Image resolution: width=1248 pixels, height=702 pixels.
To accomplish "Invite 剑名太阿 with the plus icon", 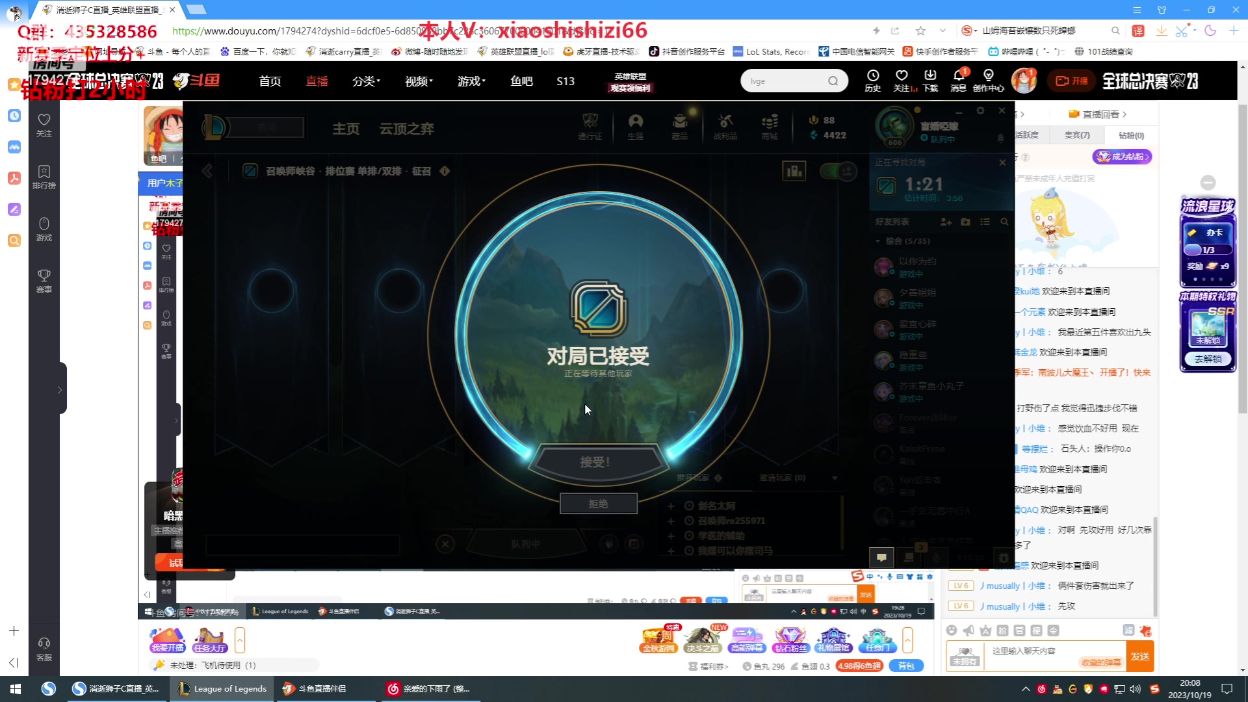I will click(671, 506).
